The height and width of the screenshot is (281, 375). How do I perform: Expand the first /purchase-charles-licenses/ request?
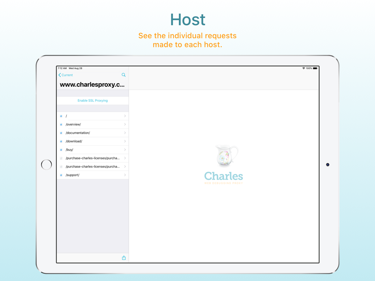tap(92, 158)
